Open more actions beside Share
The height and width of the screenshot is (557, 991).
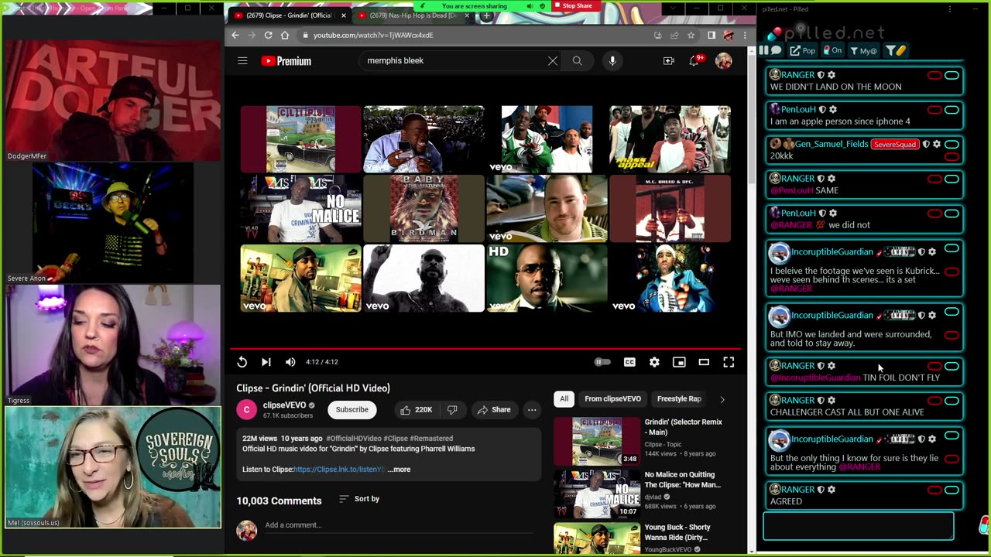coord(532,409)
